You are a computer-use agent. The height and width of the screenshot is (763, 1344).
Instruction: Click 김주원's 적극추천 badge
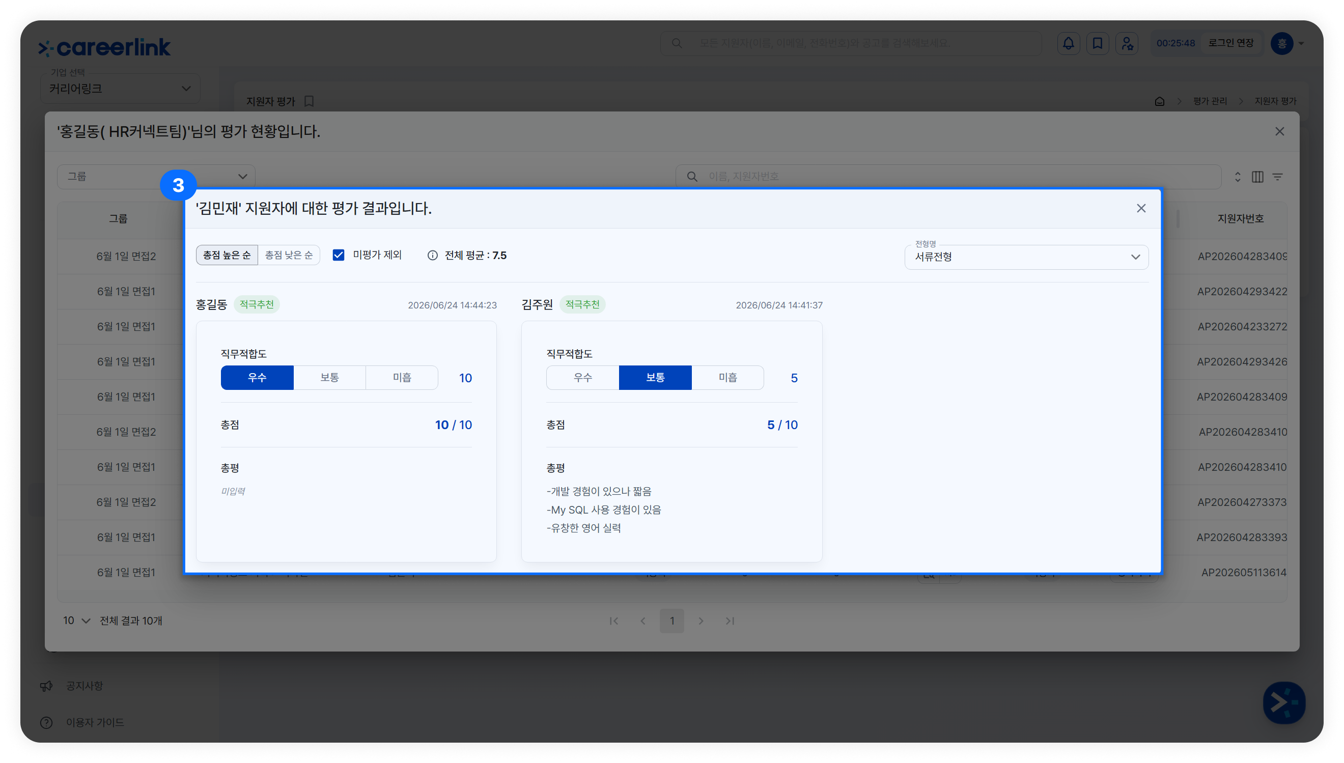click(583, 304)
